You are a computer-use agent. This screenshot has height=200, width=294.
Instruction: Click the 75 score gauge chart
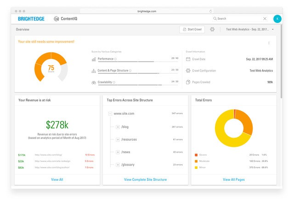[x=51, y=67]
